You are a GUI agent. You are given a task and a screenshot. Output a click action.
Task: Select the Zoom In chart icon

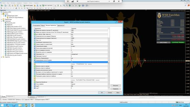(64, 5)
